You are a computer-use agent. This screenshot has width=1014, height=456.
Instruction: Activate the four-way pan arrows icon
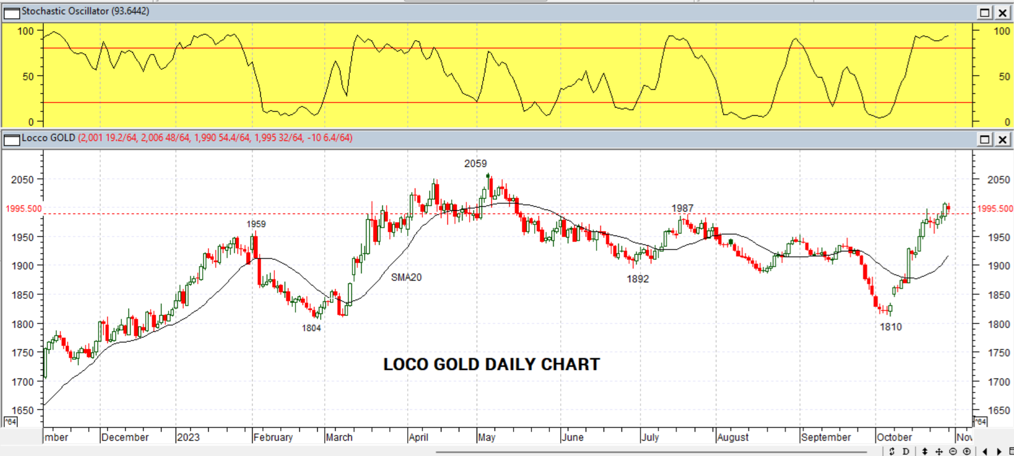939,451
